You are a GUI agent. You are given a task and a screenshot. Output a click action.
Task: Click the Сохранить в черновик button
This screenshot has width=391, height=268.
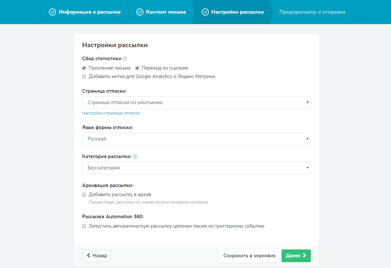[x=249, y=256]
